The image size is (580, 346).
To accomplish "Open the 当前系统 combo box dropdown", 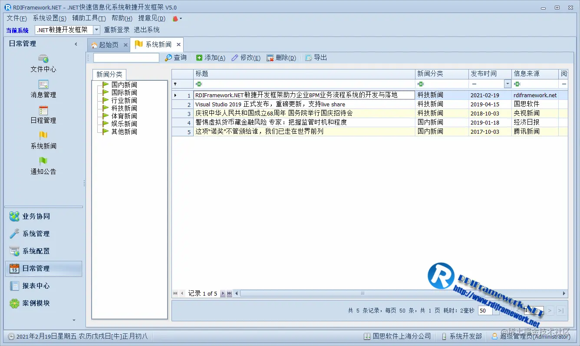I will point(96,30).
